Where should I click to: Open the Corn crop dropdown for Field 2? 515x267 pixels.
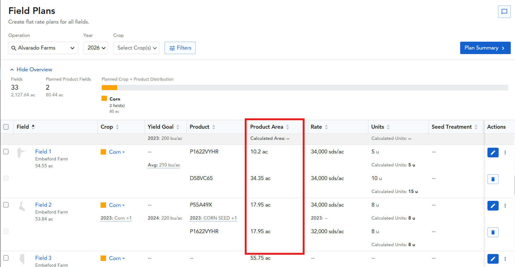pos(117,205)
